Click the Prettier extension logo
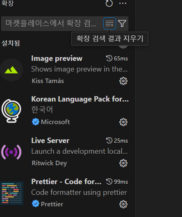Image resolution: width=182 pixels, height=217 pixels. [11, 193]
